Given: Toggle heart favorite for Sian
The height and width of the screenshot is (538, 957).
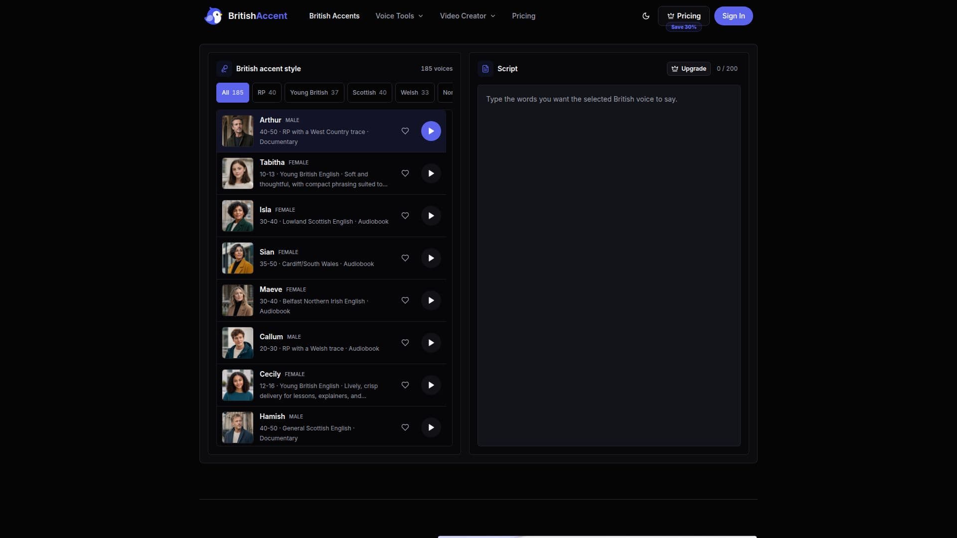Looking at the screenshot, I should 405,258.
